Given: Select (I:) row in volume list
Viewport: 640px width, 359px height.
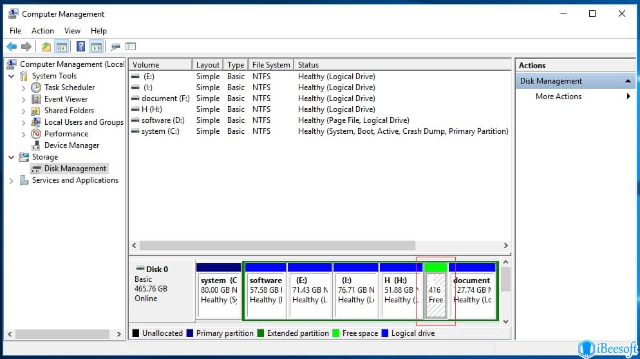Looking at the screenshot, I should [320, 87].
